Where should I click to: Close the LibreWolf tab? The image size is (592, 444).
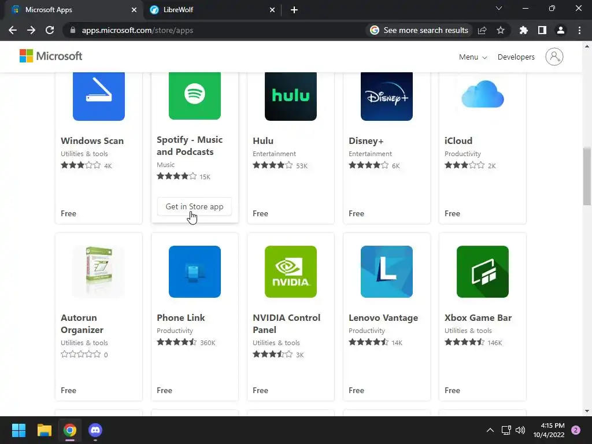(x=272, y=10)
